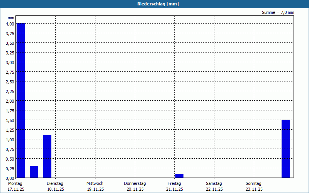This screenshot has width=309, height=193.
Task: Click the 2,25 y-axis value
Action: point(10,91)
